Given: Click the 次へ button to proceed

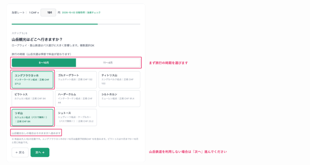Looking at the screenshot, I should (40, 152).
